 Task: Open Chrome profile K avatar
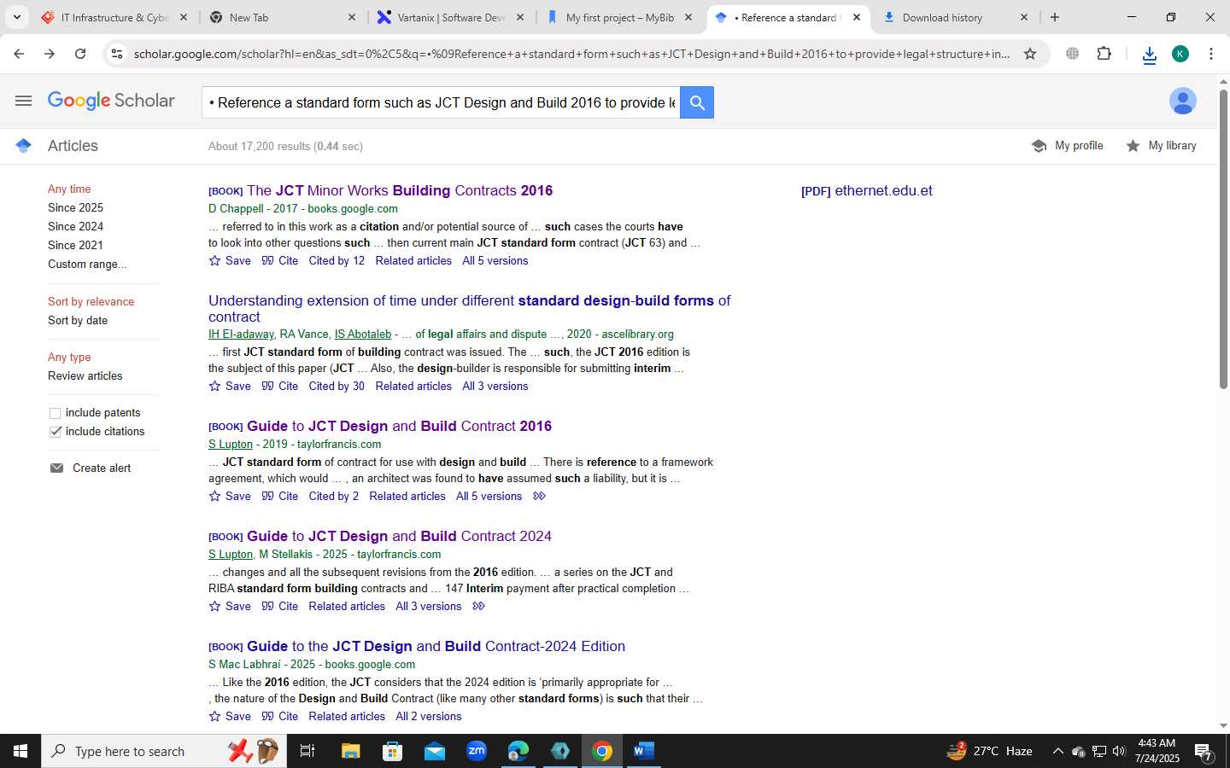pyautogui.click(x=1180, y=54)
